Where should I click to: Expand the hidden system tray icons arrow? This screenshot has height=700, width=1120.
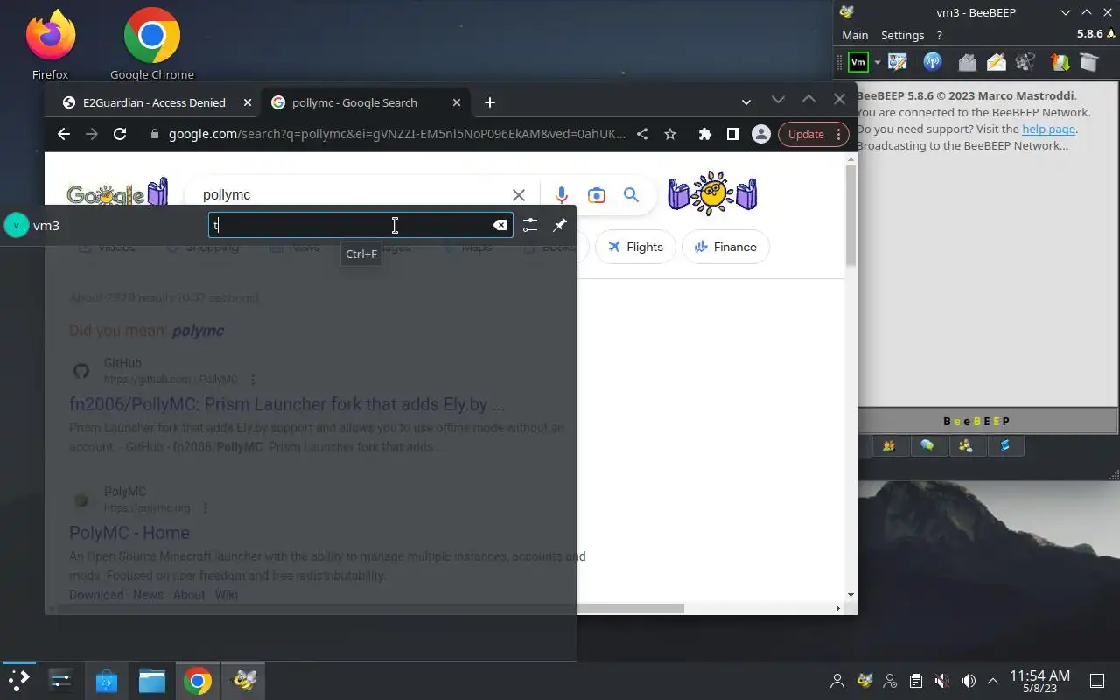point(993,681)
